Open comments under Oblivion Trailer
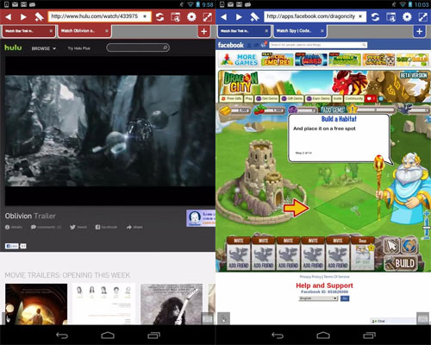The height and width of the screenshot is (345, 431). coord(46,227)
